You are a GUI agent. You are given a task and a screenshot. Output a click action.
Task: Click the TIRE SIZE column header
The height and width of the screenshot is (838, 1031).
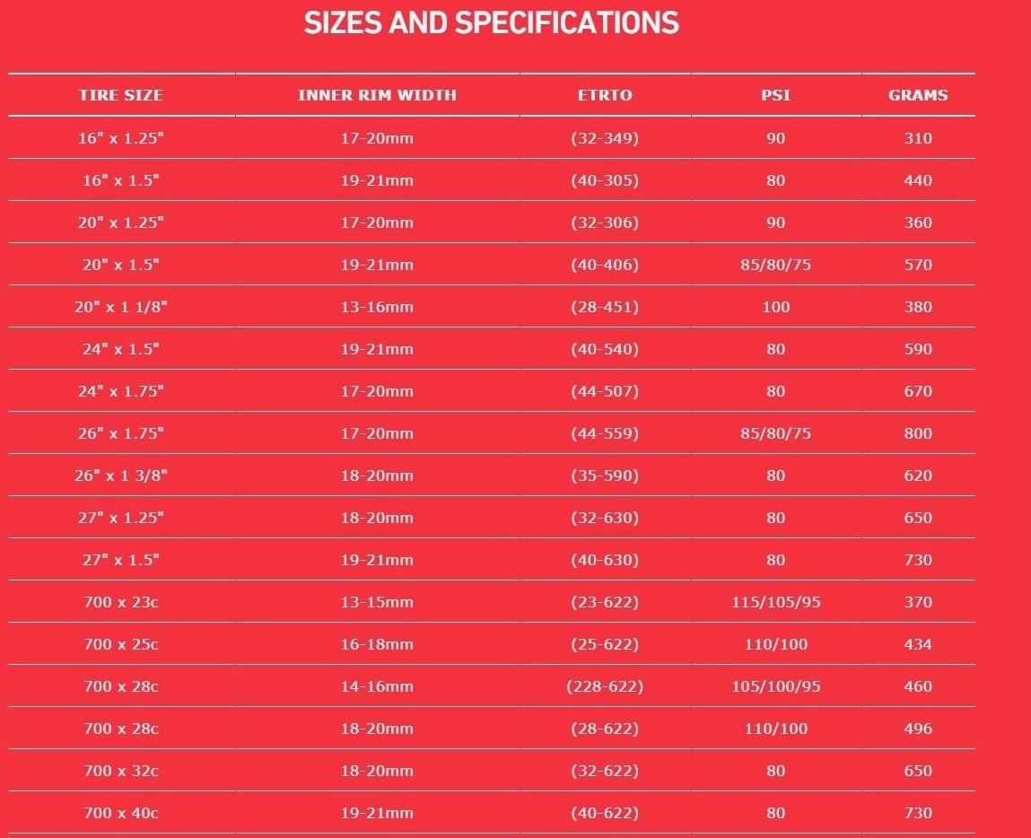[x=121, y=95]
